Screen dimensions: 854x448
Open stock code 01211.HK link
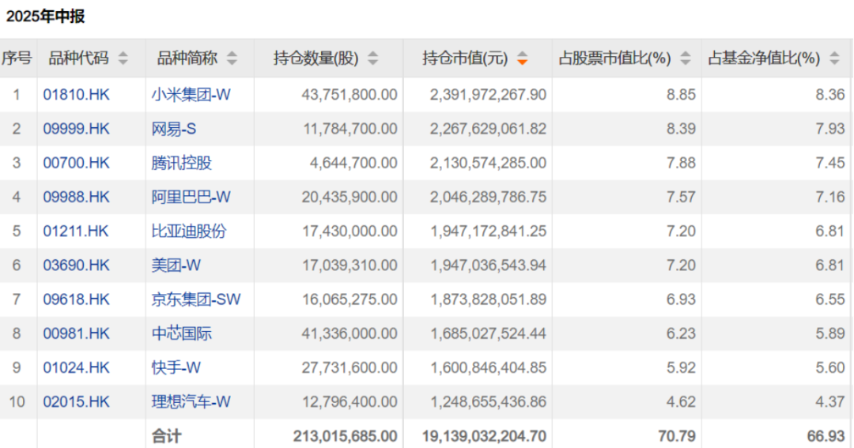coord(76,232)
